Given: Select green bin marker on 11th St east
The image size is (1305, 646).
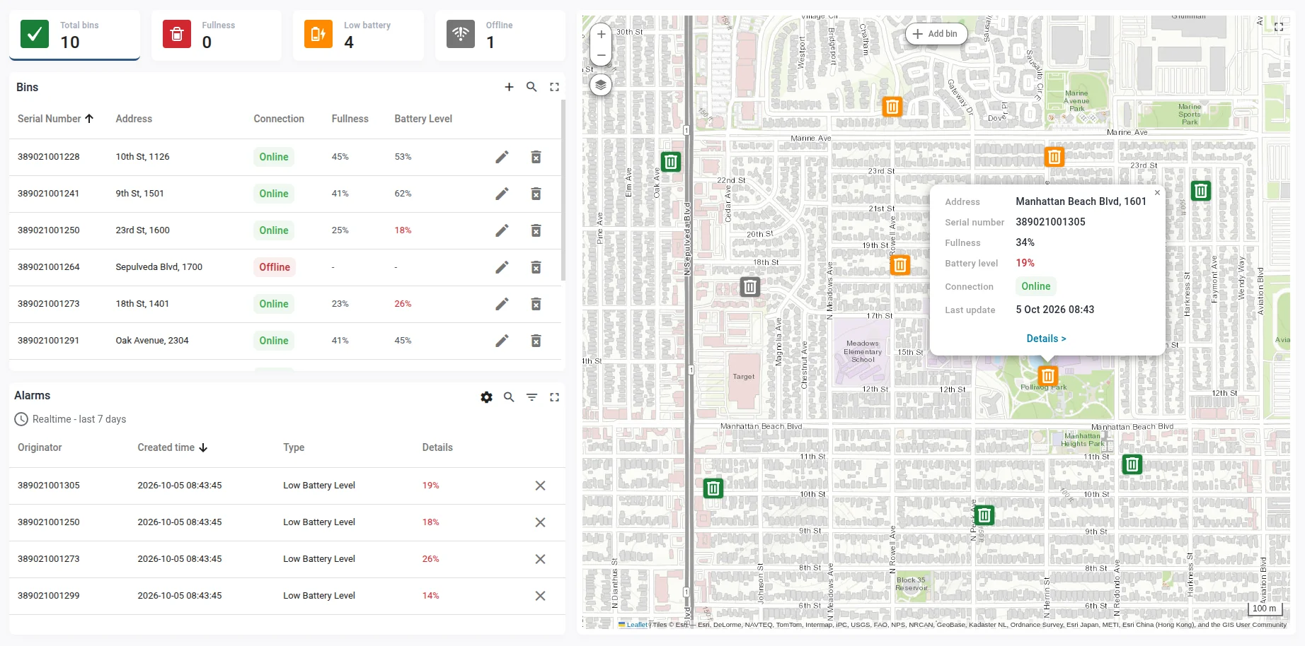Looking at the screenshot, I should (1132, 464).
